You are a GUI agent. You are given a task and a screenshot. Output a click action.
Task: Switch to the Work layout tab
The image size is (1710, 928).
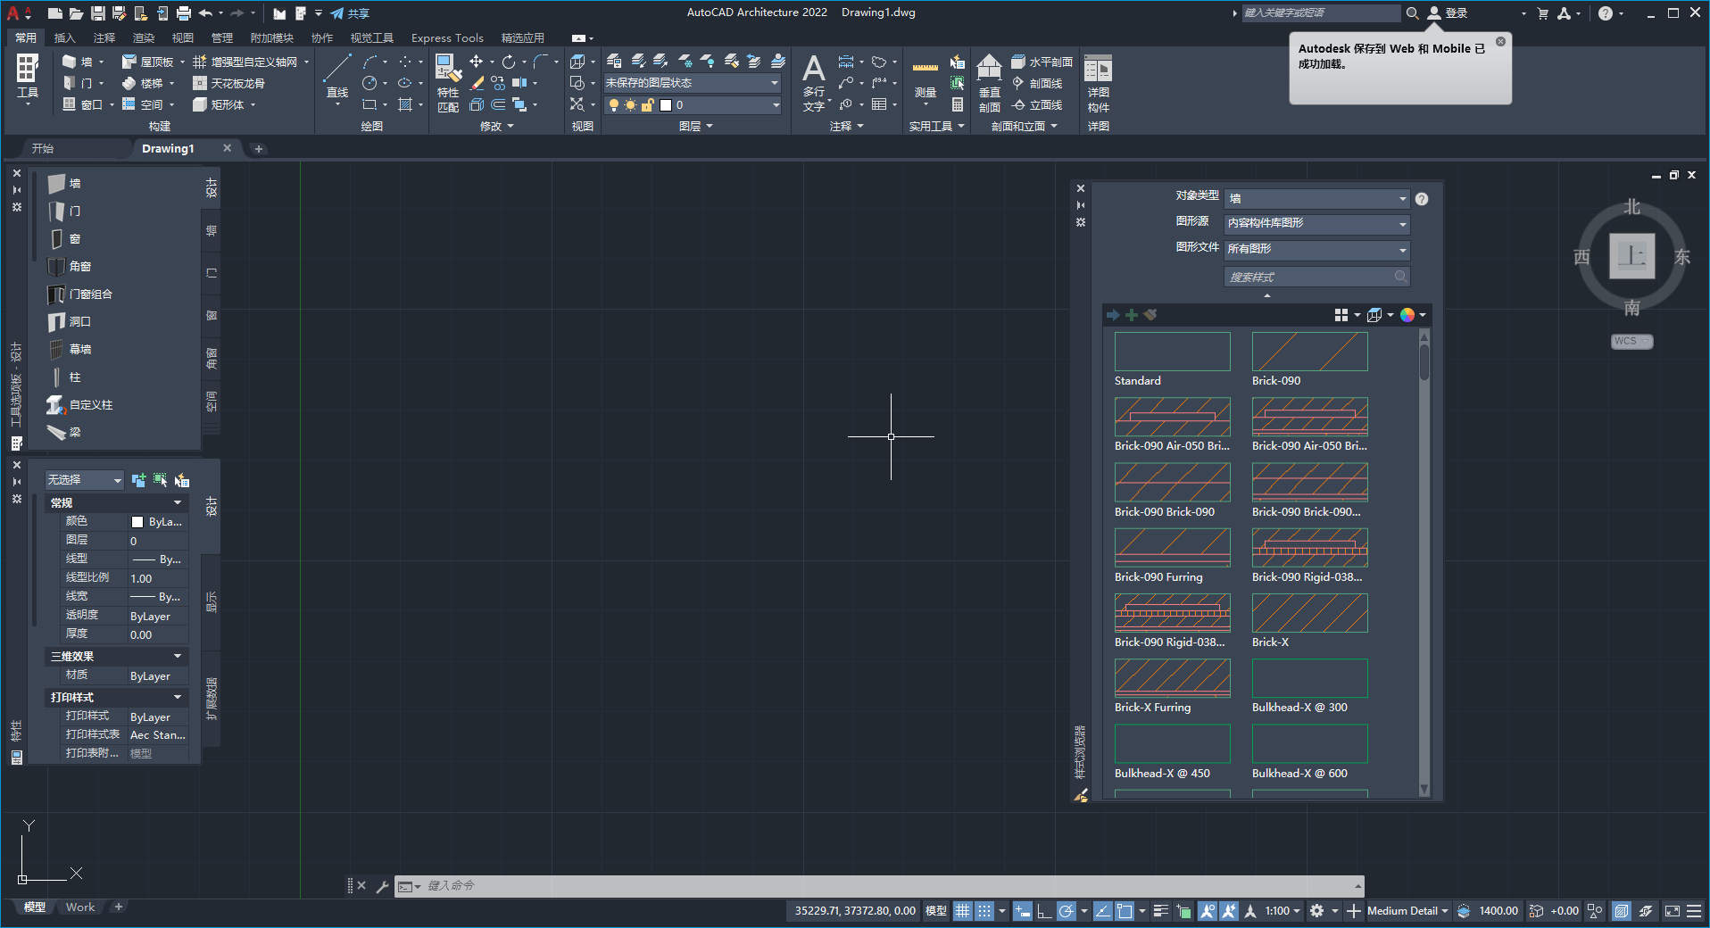79,907
